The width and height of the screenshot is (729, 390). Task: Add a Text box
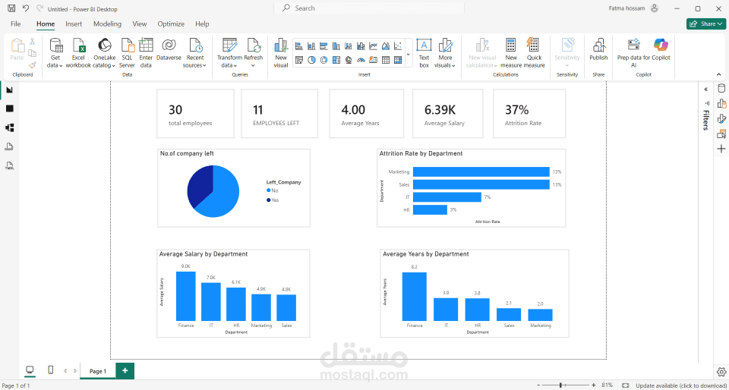point(424,53)
